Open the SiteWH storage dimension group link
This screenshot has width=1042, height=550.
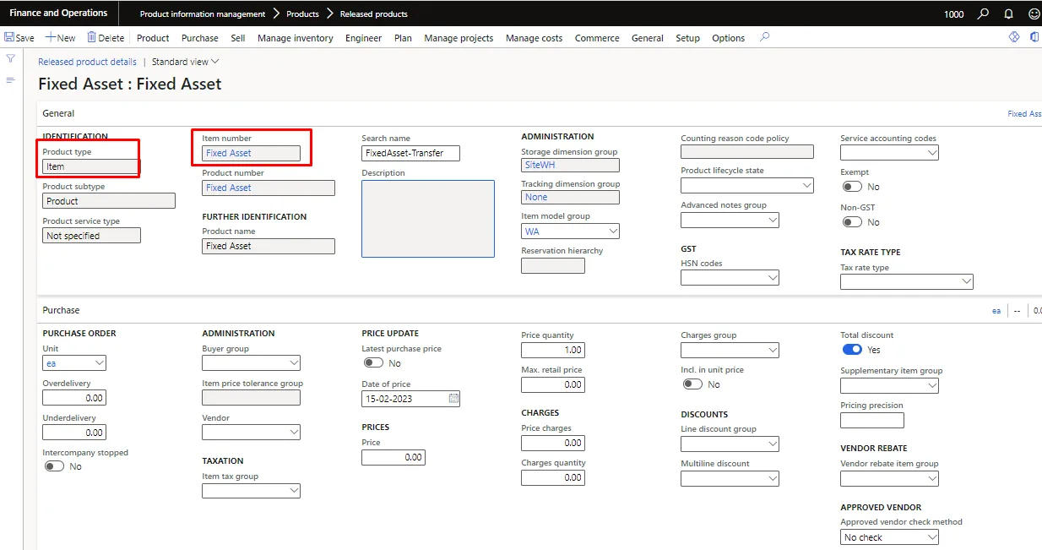pyautogui.click(x=540, y=165)
